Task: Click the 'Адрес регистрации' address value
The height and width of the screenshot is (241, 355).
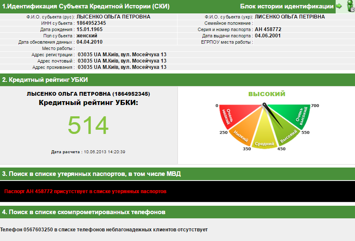Action: pyautogui.click(x=122, y=55)
